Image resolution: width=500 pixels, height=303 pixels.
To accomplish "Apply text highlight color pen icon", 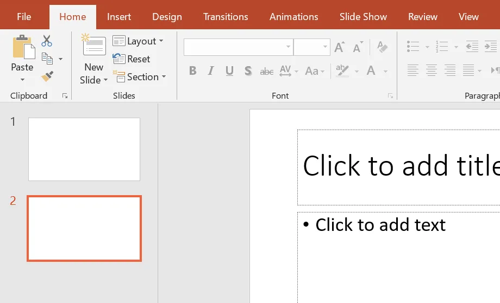I will tap(342, 70).
